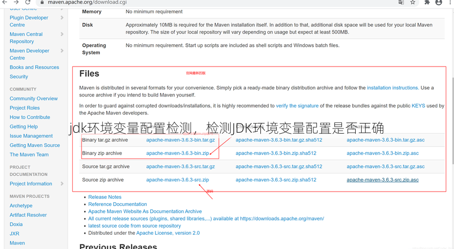Bookmark this page with the star icon
The image size is (454, 249).
[413, 3]
